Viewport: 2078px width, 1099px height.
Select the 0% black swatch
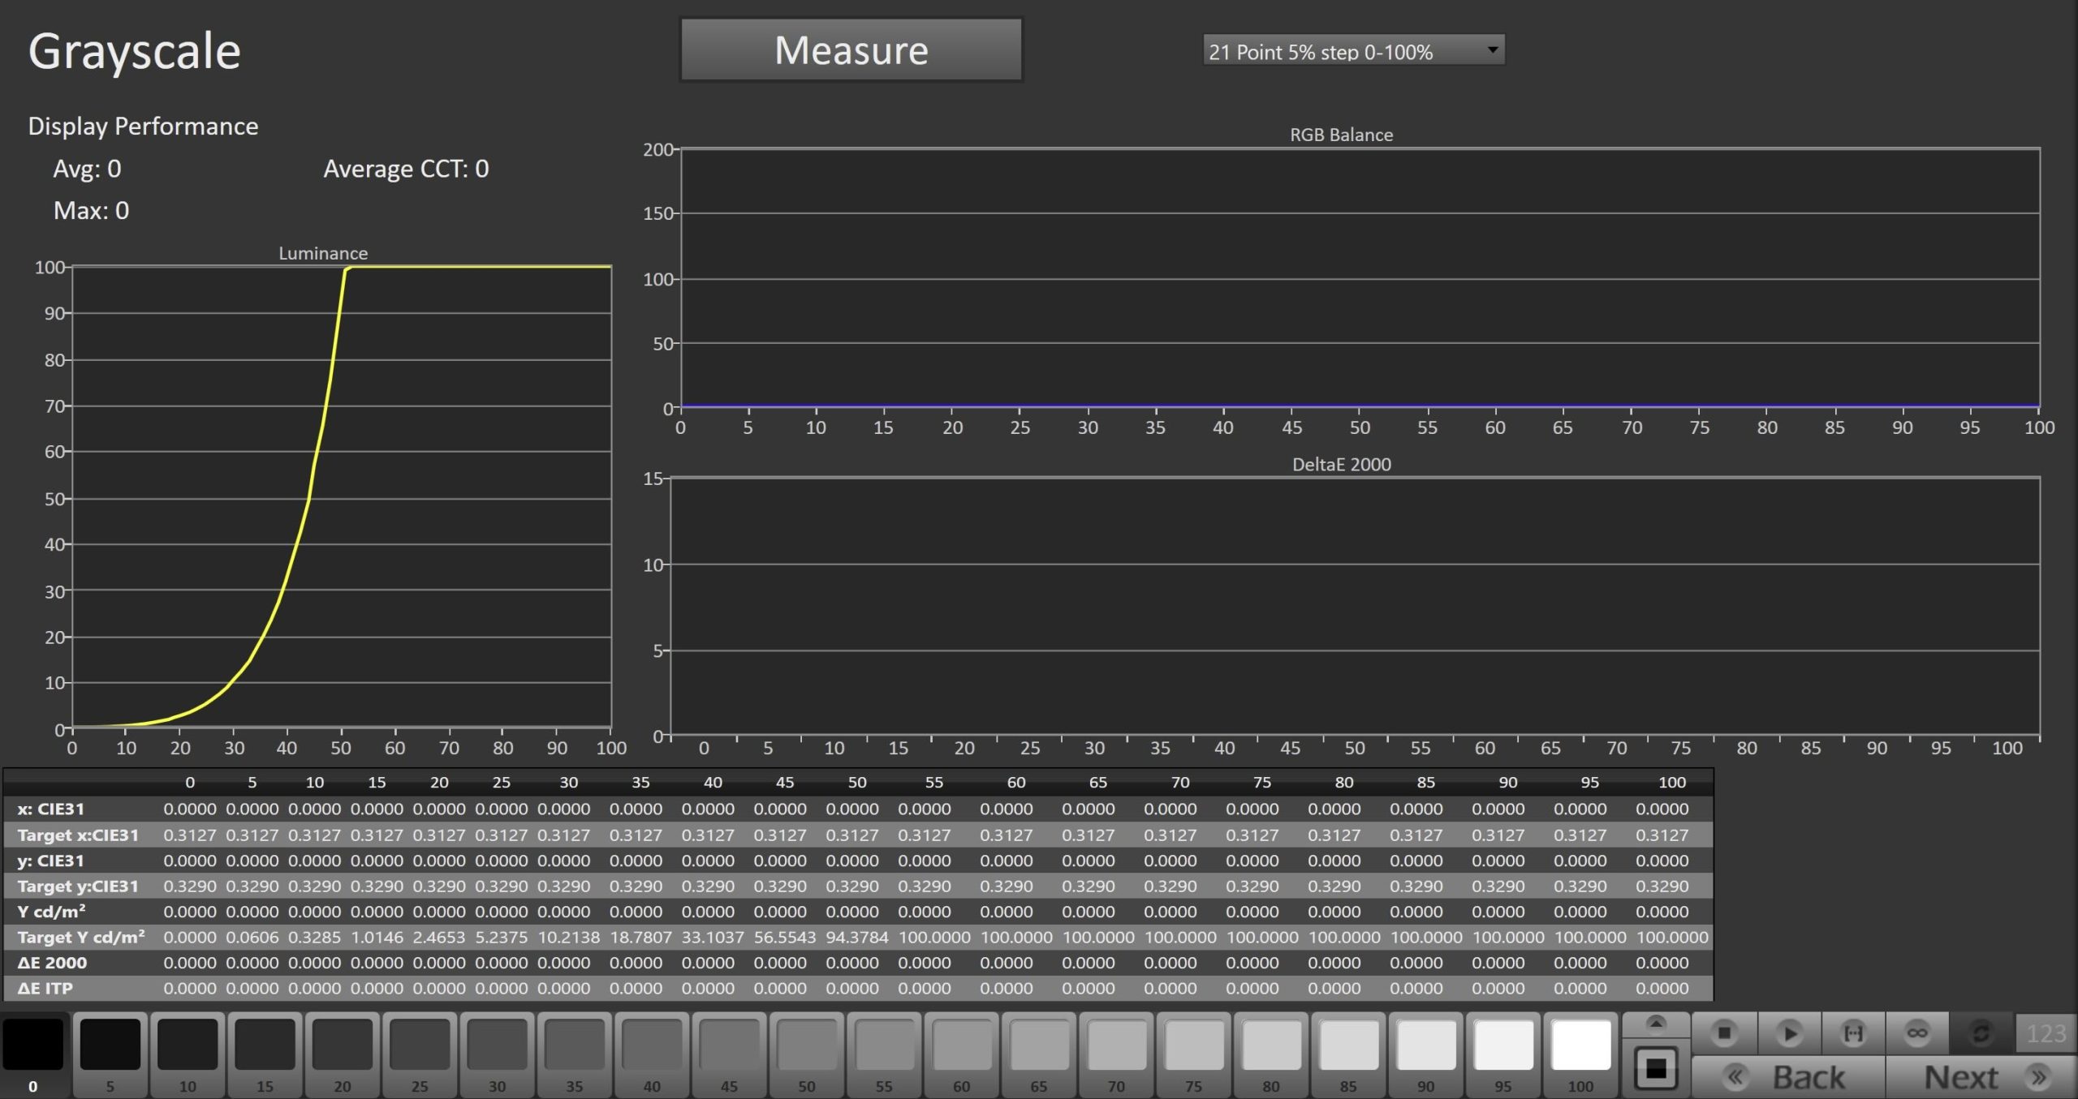point(32,1054)
